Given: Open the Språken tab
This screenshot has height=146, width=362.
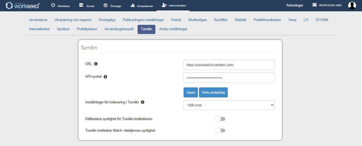Looking at the screenshot, I should [63, 29].
